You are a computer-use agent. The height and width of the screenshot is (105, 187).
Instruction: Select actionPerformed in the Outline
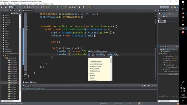174,74
